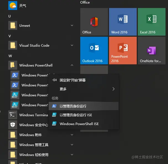Click the first PowerShell ISE icon in list
The height and width of the screenshot is (164, 168).
coord(15,95)
